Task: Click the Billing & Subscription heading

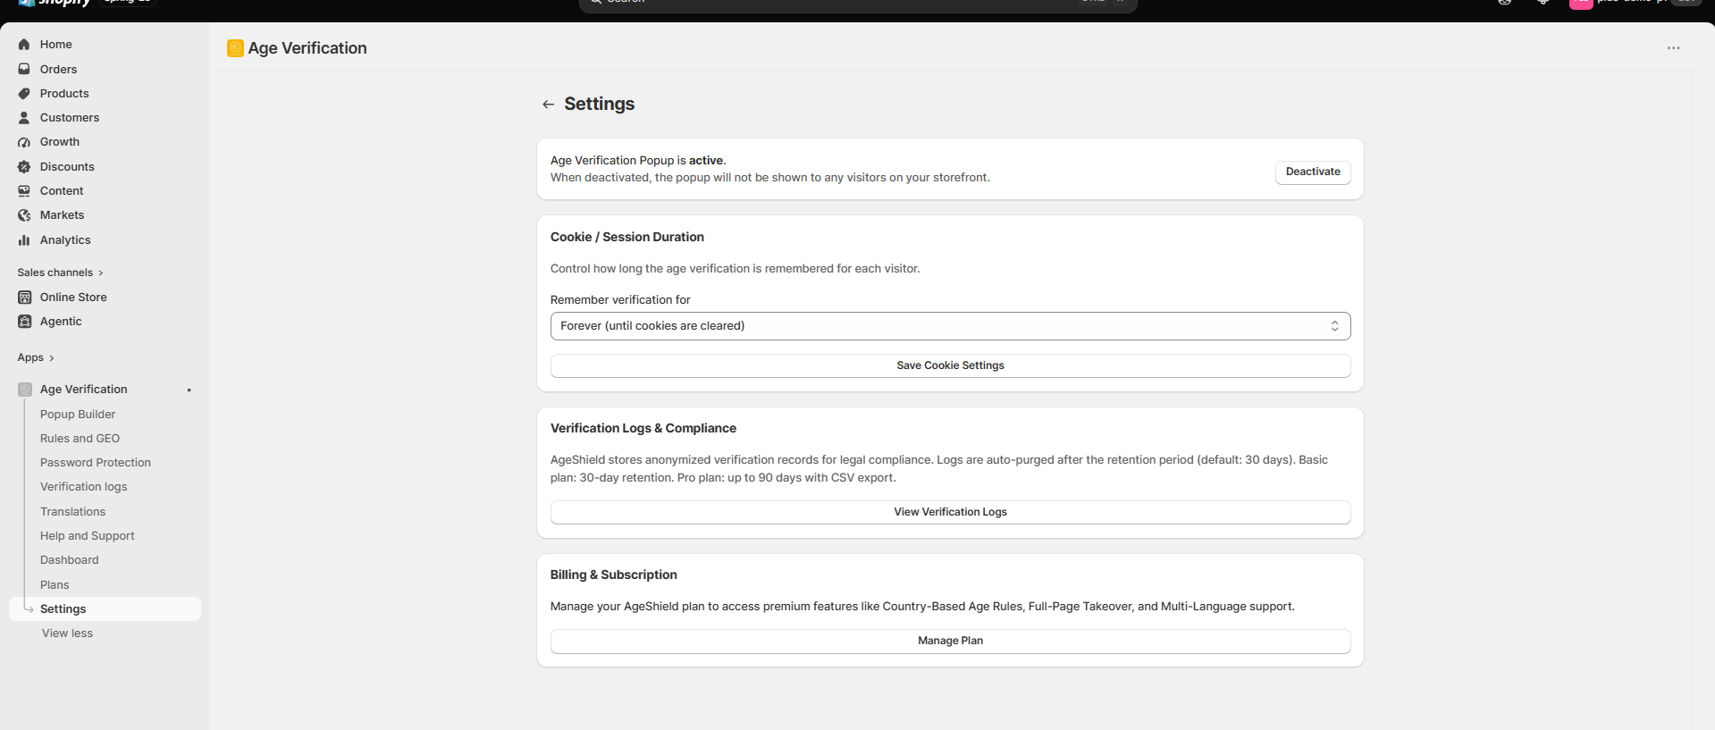Action: 613,575
